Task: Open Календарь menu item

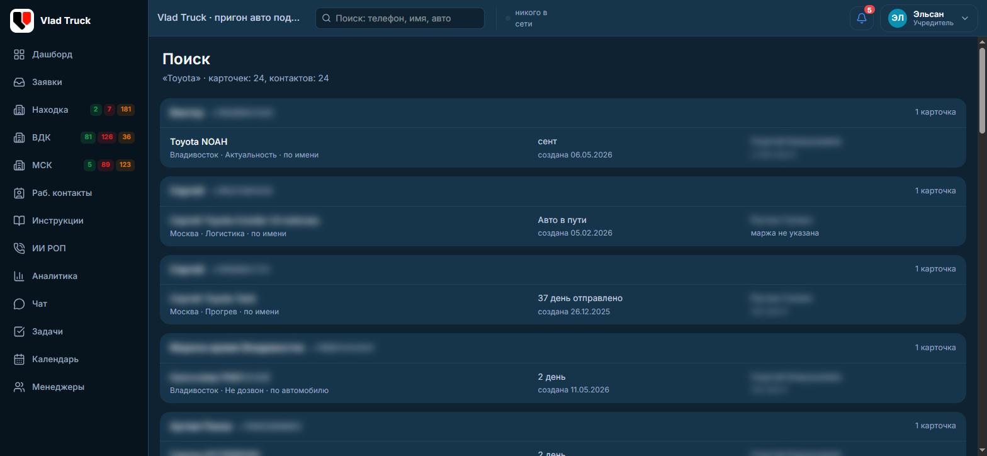Action: click(74, 360)
